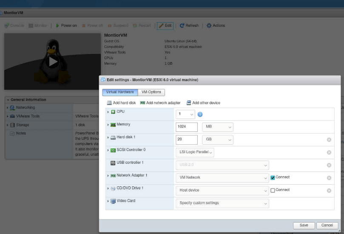
Task: Switch to the VM Options tab
Action: point(151,92)
